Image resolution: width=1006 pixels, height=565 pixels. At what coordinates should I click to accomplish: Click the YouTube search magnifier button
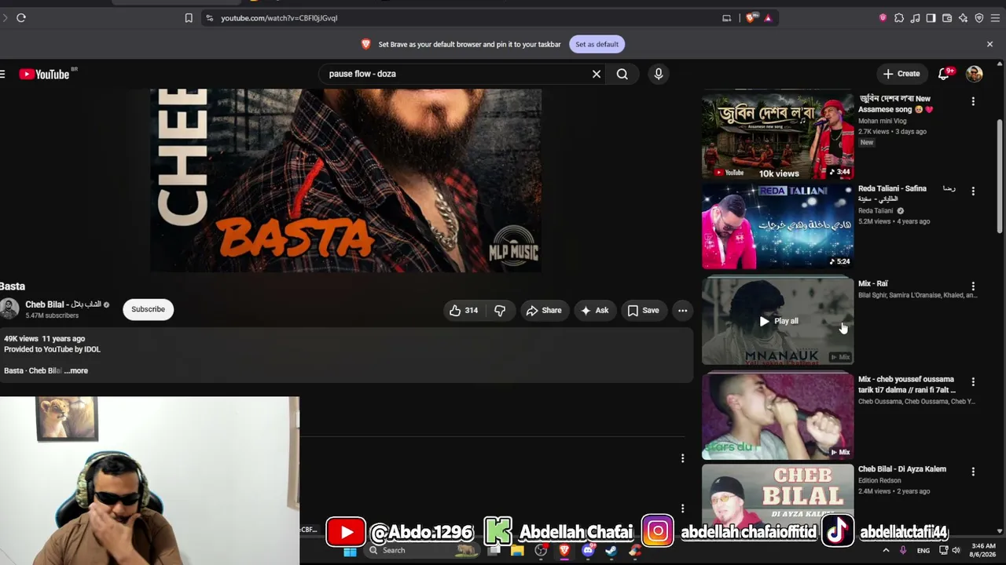click(622, 74)
